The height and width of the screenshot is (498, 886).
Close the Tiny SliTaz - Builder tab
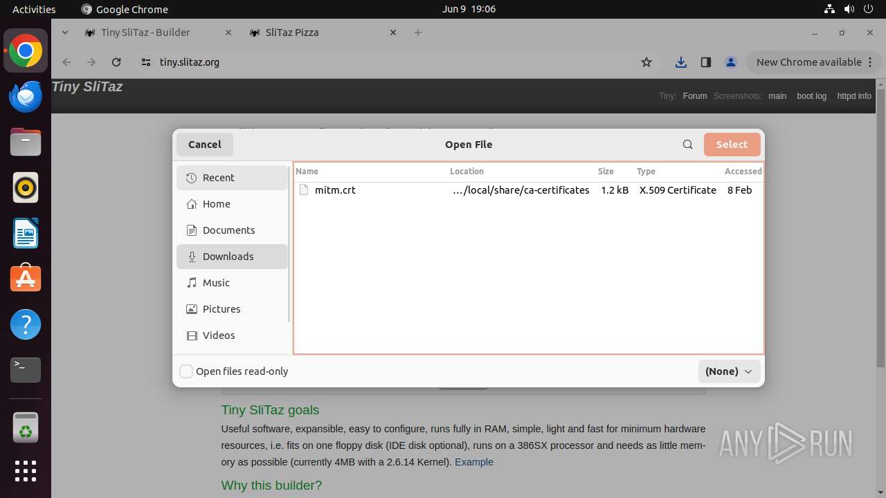(228, 33)
